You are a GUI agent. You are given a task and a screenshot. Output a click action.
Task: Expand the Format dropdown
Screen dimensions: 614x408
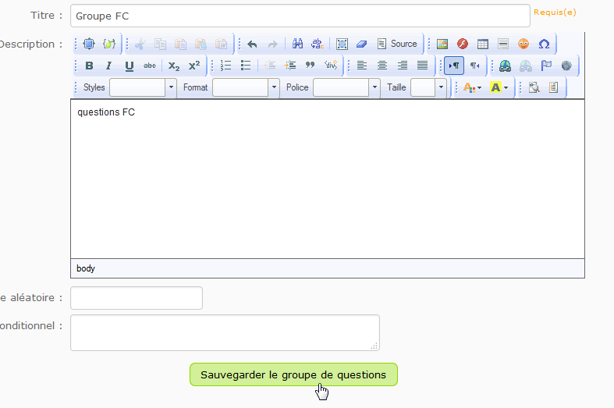(245, 87)
